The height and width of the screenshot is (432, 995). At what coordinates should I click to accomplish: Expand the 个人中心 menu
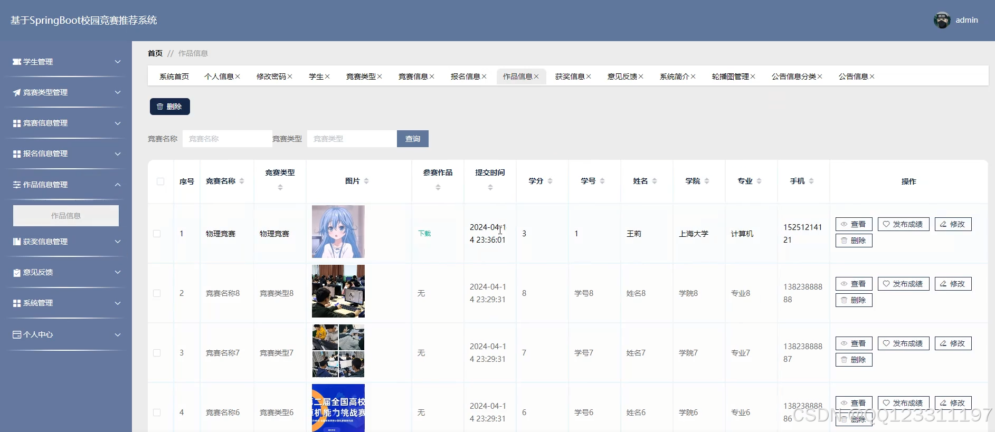118,334
